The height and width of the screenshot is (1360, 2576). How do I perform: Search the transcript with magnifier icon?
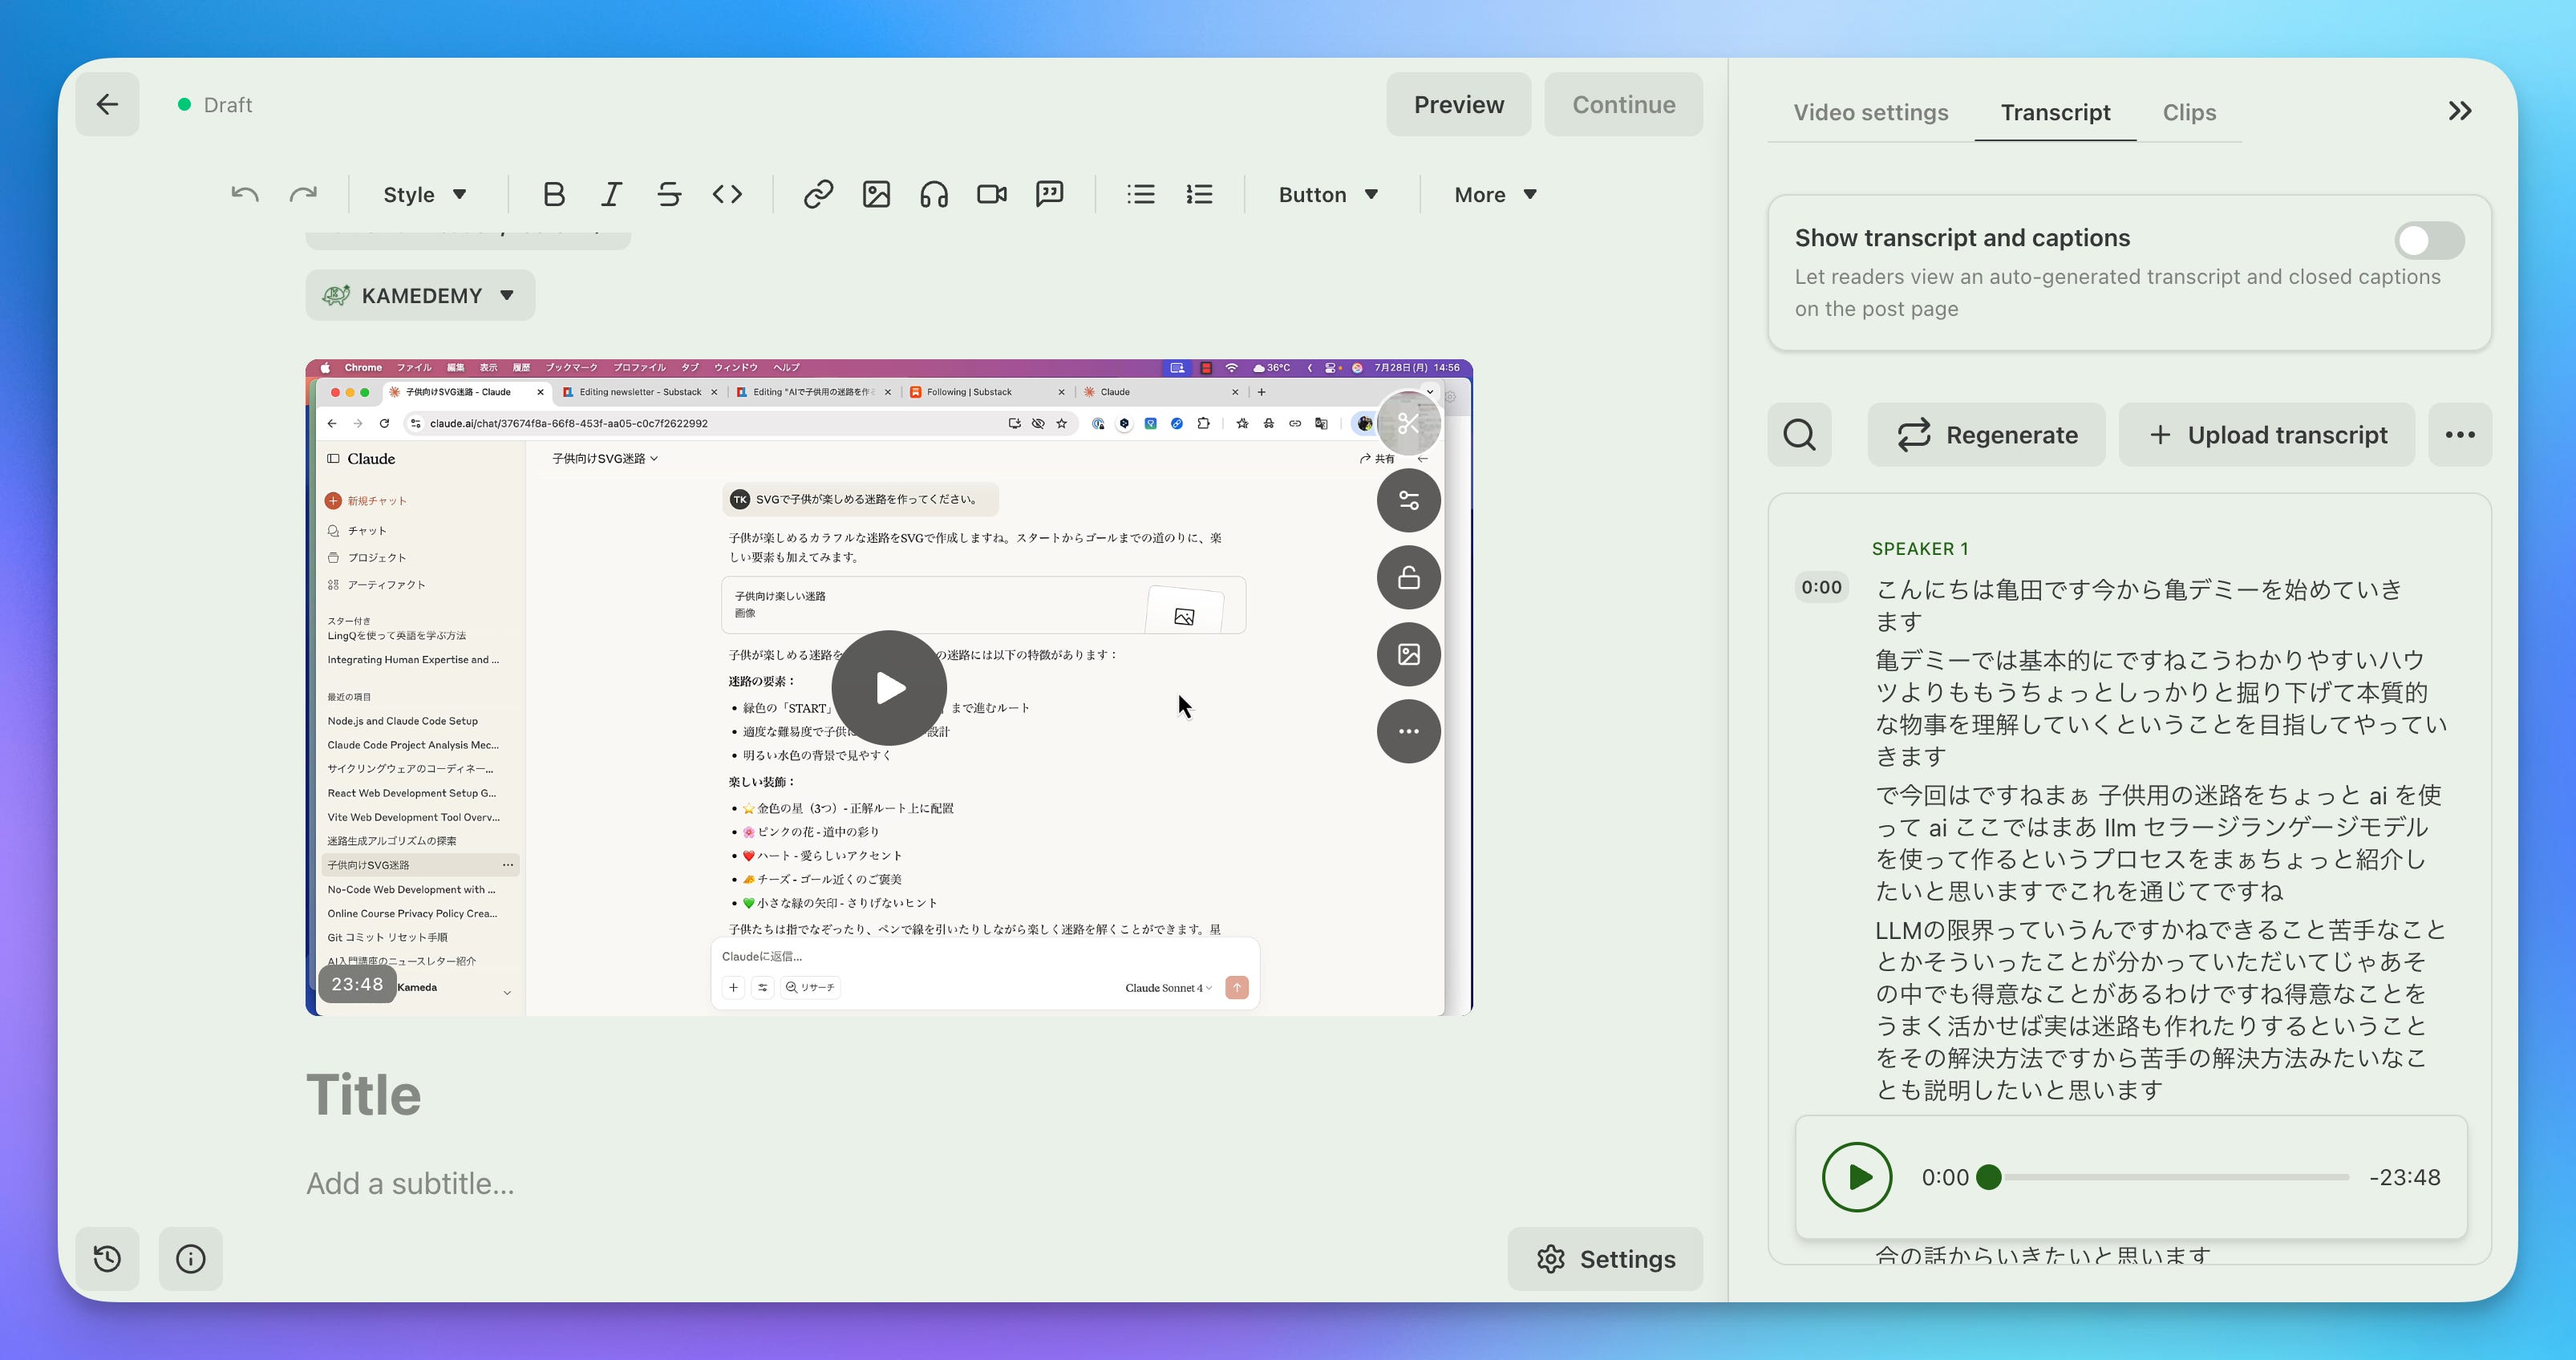coord(1799,435)
